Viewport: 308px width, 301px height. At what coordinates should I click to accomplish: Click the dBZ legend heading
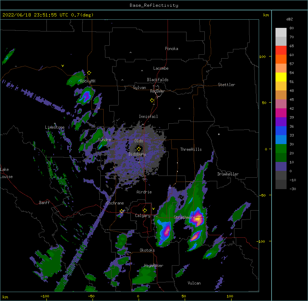click(x=289, y=19)
